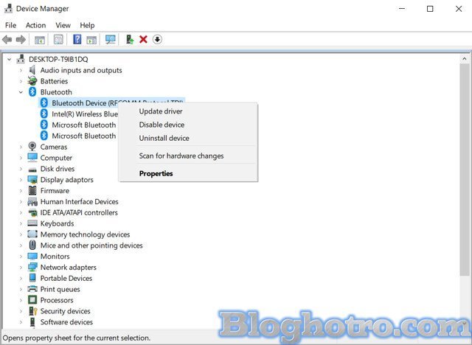472x345 pixels.
Task: Click the Display adaptors category icon
Action: click(32, 180)
